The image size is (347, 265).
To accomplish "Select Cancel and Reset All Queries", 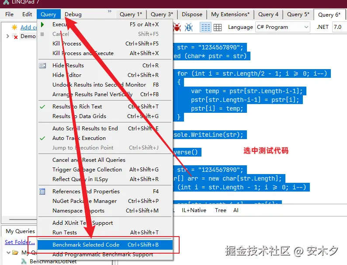I will point(105,160).
